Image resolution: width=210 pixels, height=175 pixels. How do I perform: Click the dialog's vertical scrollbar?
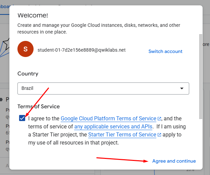click(201, 76)
